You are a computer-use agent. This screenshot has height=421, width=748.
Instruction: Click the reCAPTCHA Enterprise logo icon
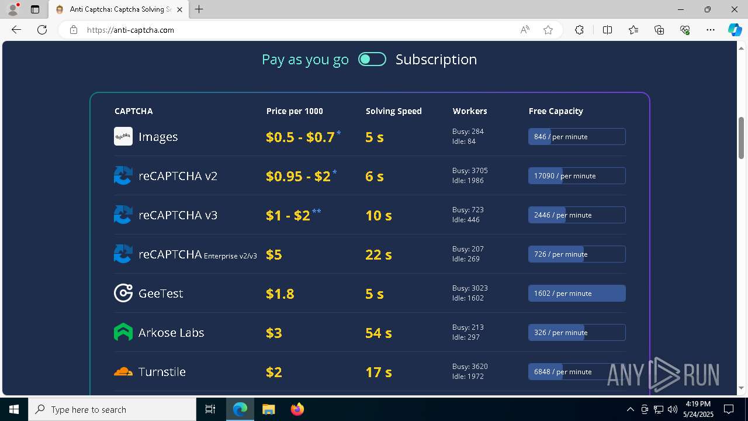[123, 254]
